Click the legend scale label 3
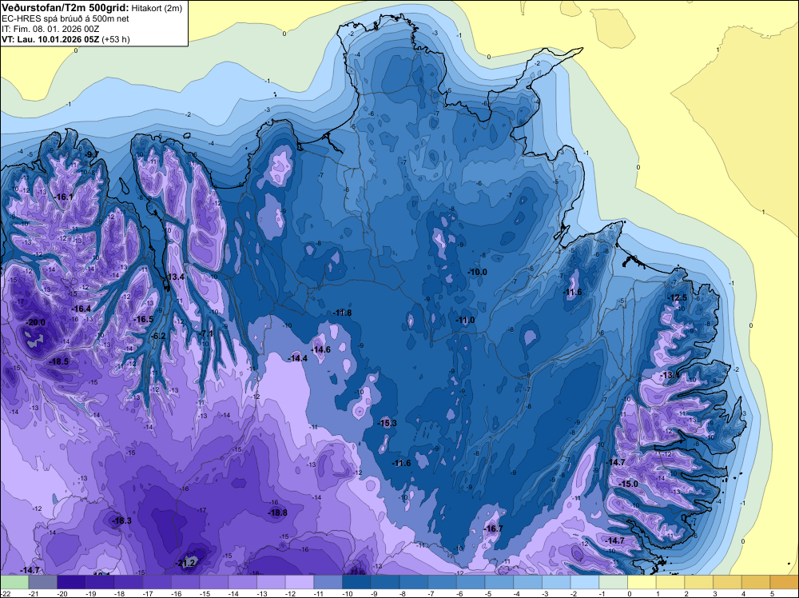799x598 pixels. click(x=715, y=593)
